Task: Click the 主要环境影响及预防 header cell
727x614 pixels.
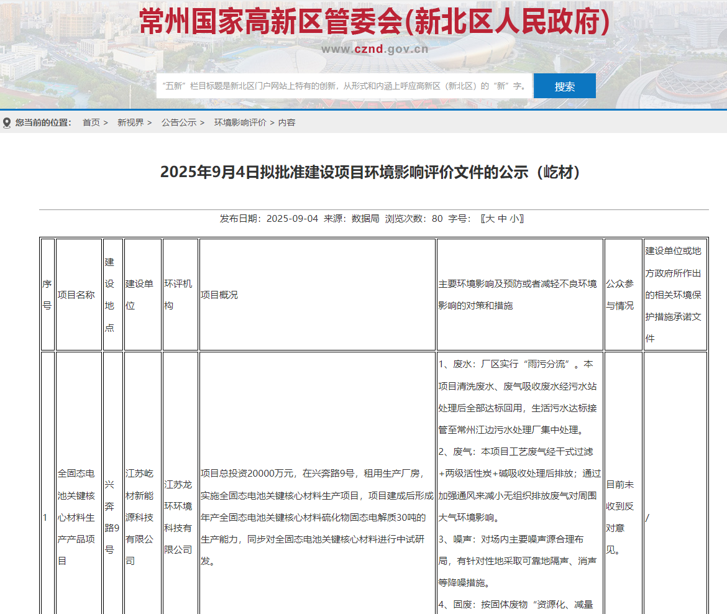Action: [x=519, y=295]
